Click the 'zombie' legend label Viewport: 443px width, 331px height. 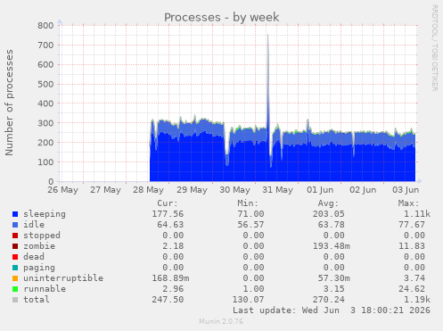coord(39,246)
